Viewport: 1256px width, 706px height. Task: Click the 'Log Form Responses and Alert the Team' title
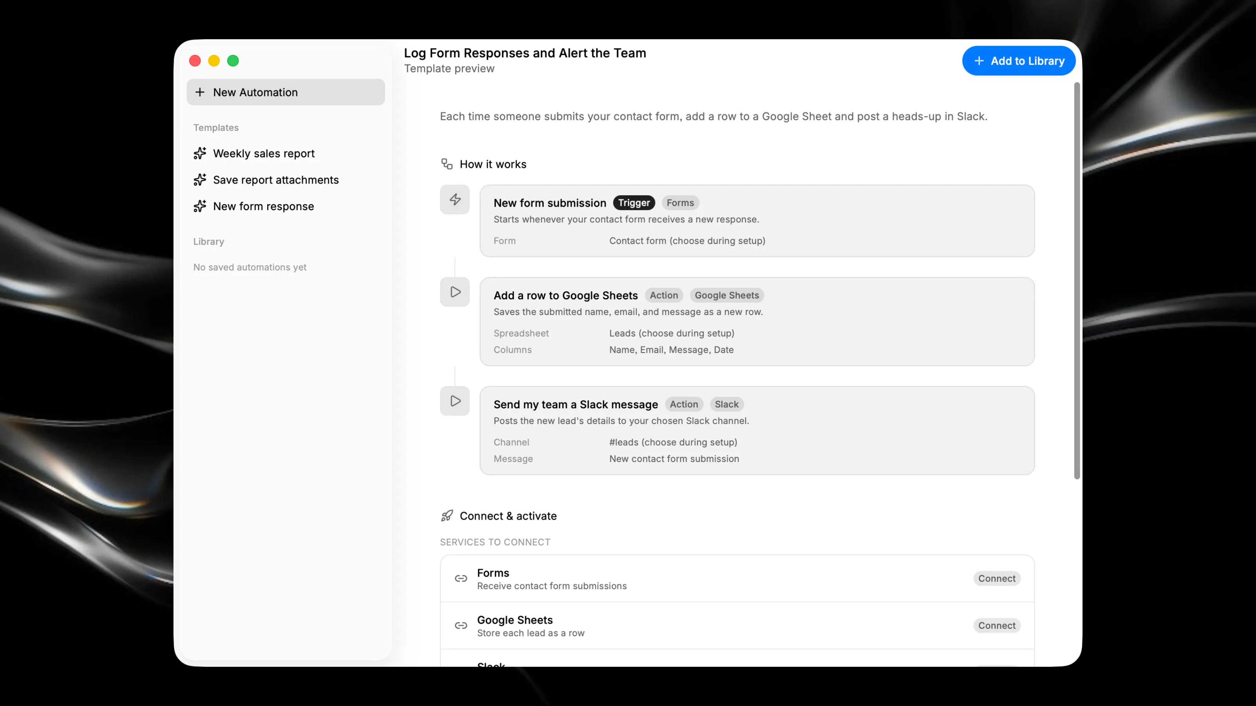525,53
